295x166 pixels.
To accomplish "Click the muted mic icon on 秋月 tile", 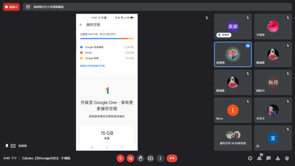I will [288, 73].
